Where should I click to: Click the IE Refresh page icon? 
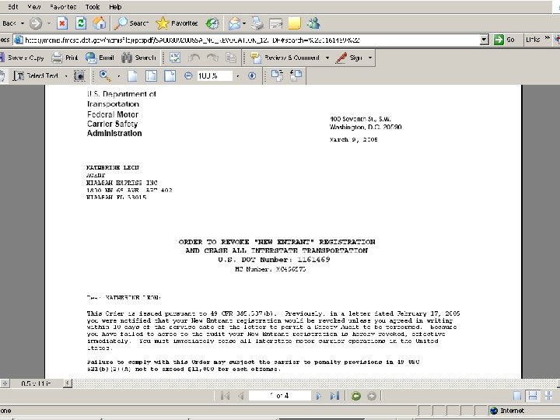point(81,23)
